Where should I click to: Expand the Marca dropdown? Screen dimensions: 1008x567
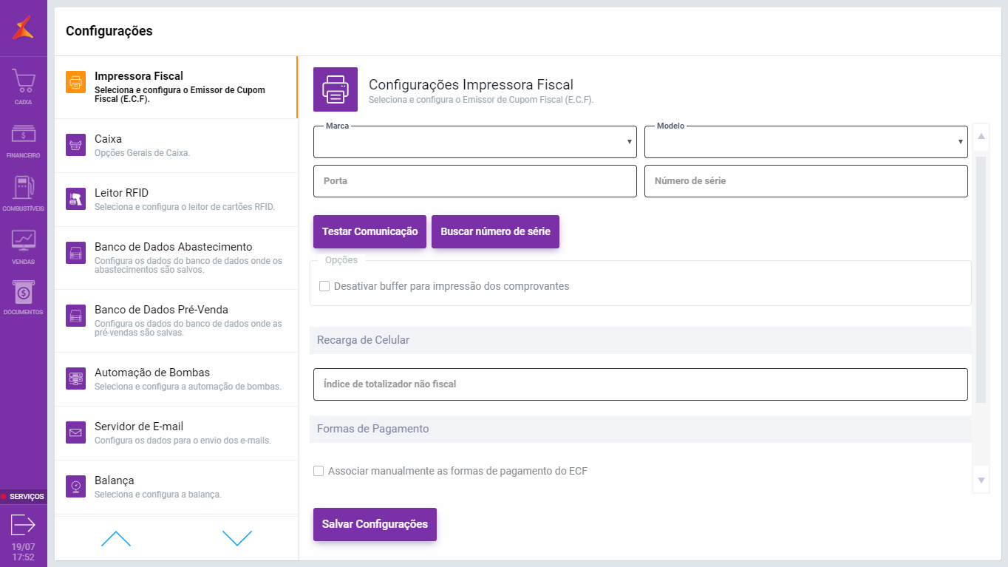[474, 142]
